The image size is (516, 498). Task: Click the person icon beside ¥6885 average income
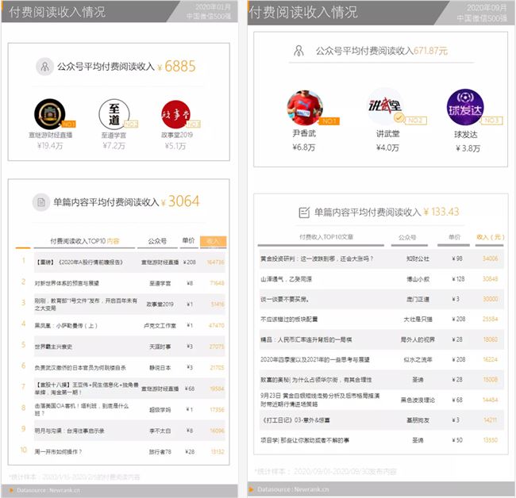(44, 67)
